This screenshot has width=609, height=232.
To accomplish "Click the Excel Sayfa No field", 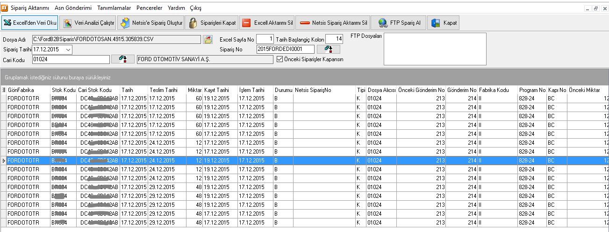I will (x=265, y=39).
